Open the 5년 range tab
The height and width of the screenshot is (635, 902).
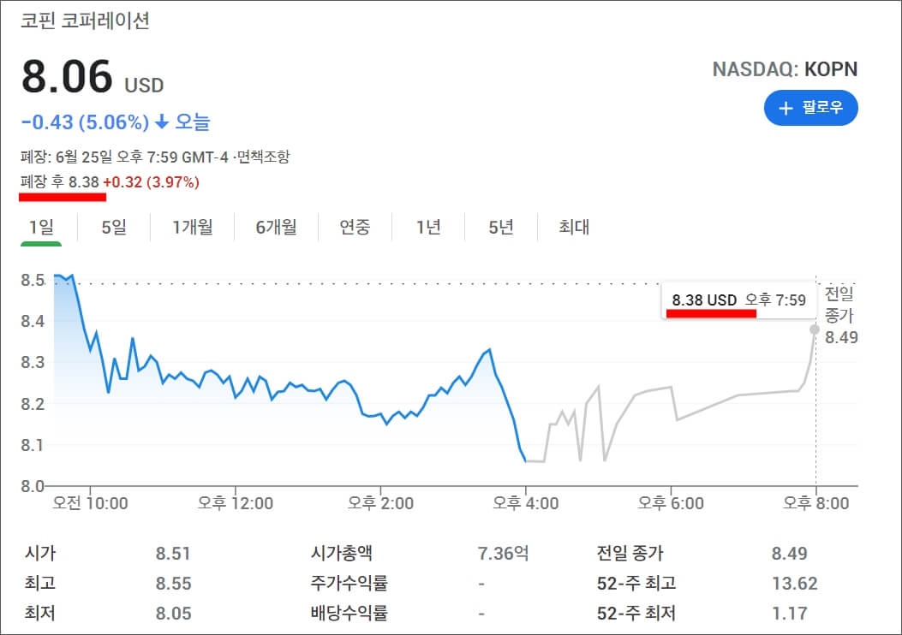(501, 227)
